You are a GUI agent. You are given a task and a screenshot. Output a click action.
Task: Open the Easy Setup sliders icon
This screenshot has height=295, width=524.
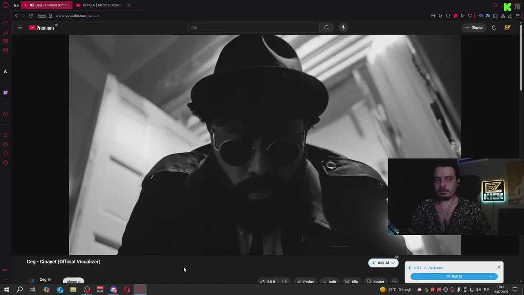(x=518, y=16)
